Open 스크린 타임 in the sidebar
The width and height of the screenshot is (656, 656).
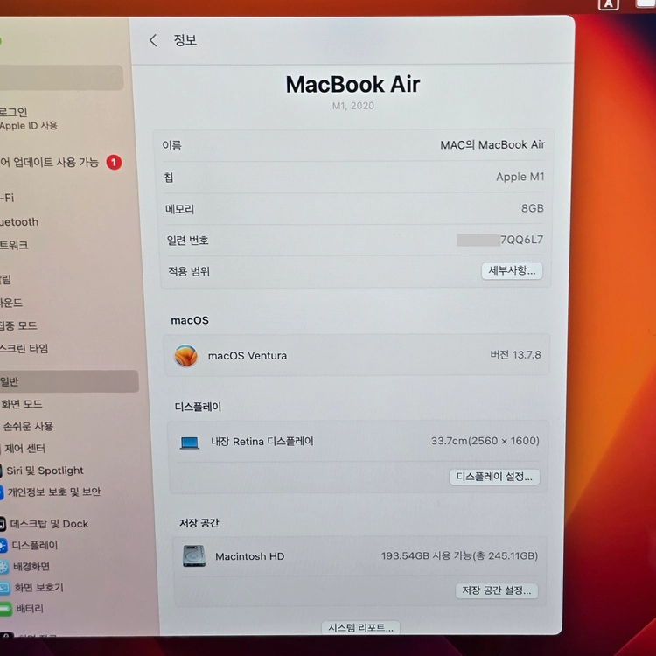24,348
